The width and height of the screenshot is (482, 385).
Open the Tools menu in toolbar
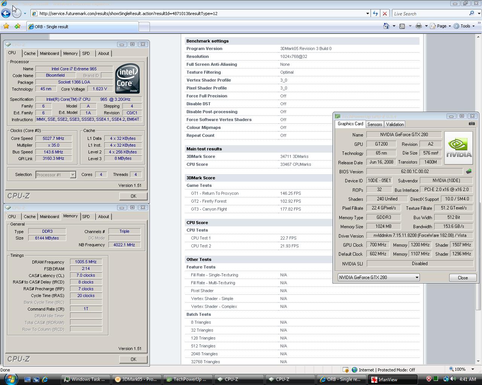tap(464, 26)
